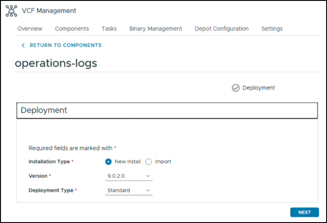The width and height of the screenshot is (327, 223).
Task: Click the Deployment wizard step label
Action: [259, 88]
